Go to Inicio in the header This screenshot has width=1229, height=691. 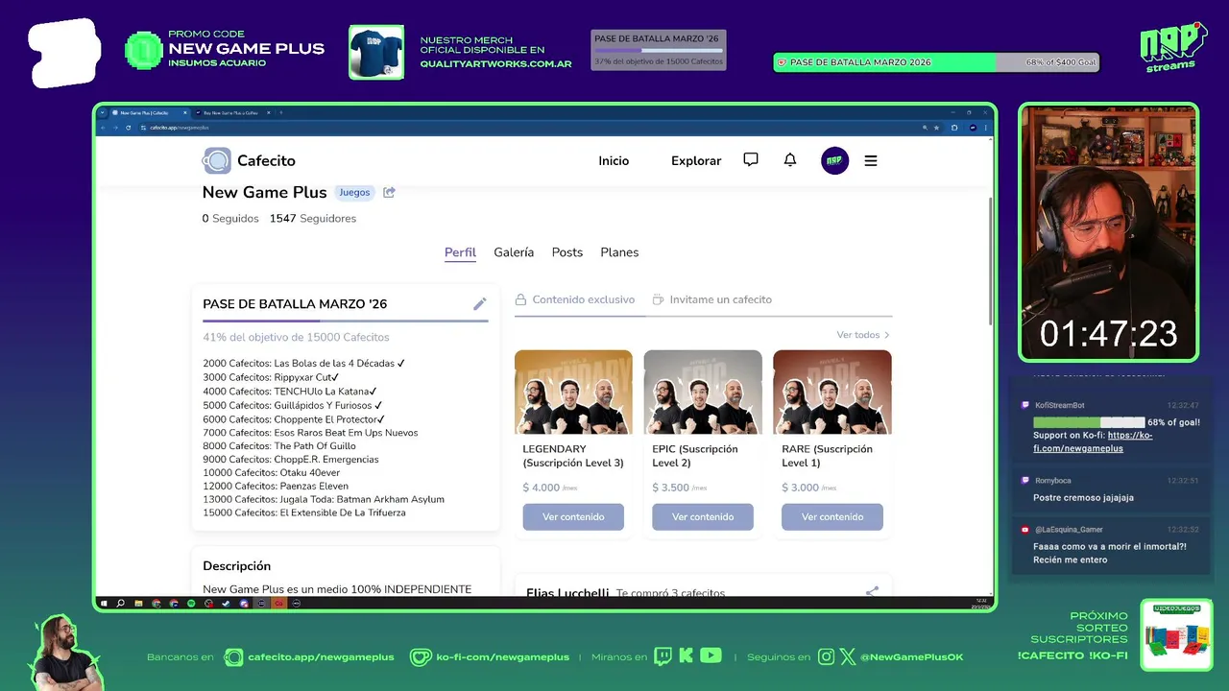pos(614,161)
